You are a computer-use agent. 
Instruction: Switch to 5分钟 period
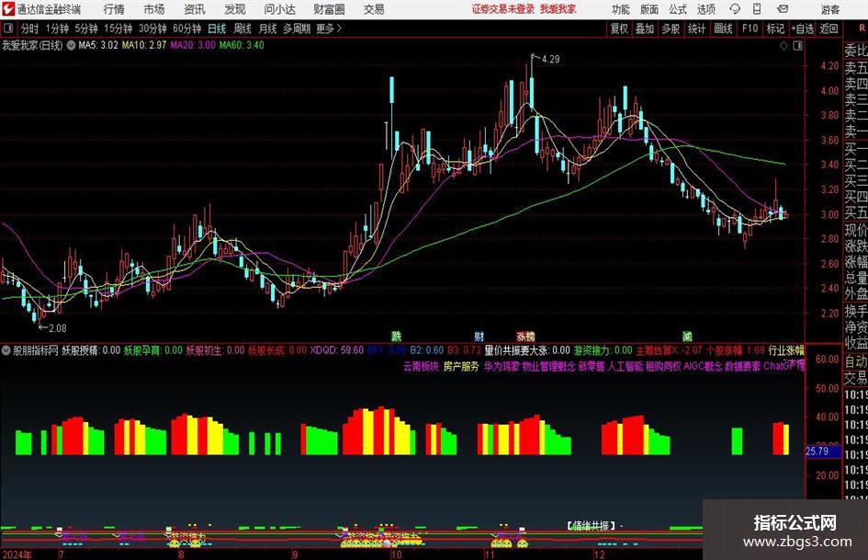[x=86, y=29]
